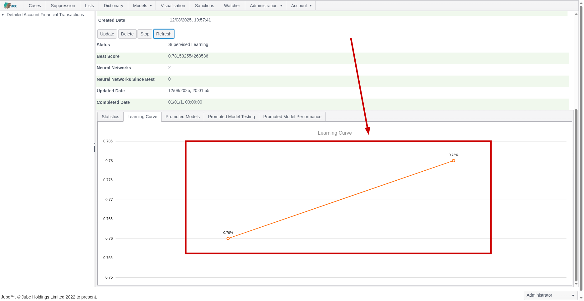
Task: Open the Promoted Model Testing tab
Action: pos(231,117)
